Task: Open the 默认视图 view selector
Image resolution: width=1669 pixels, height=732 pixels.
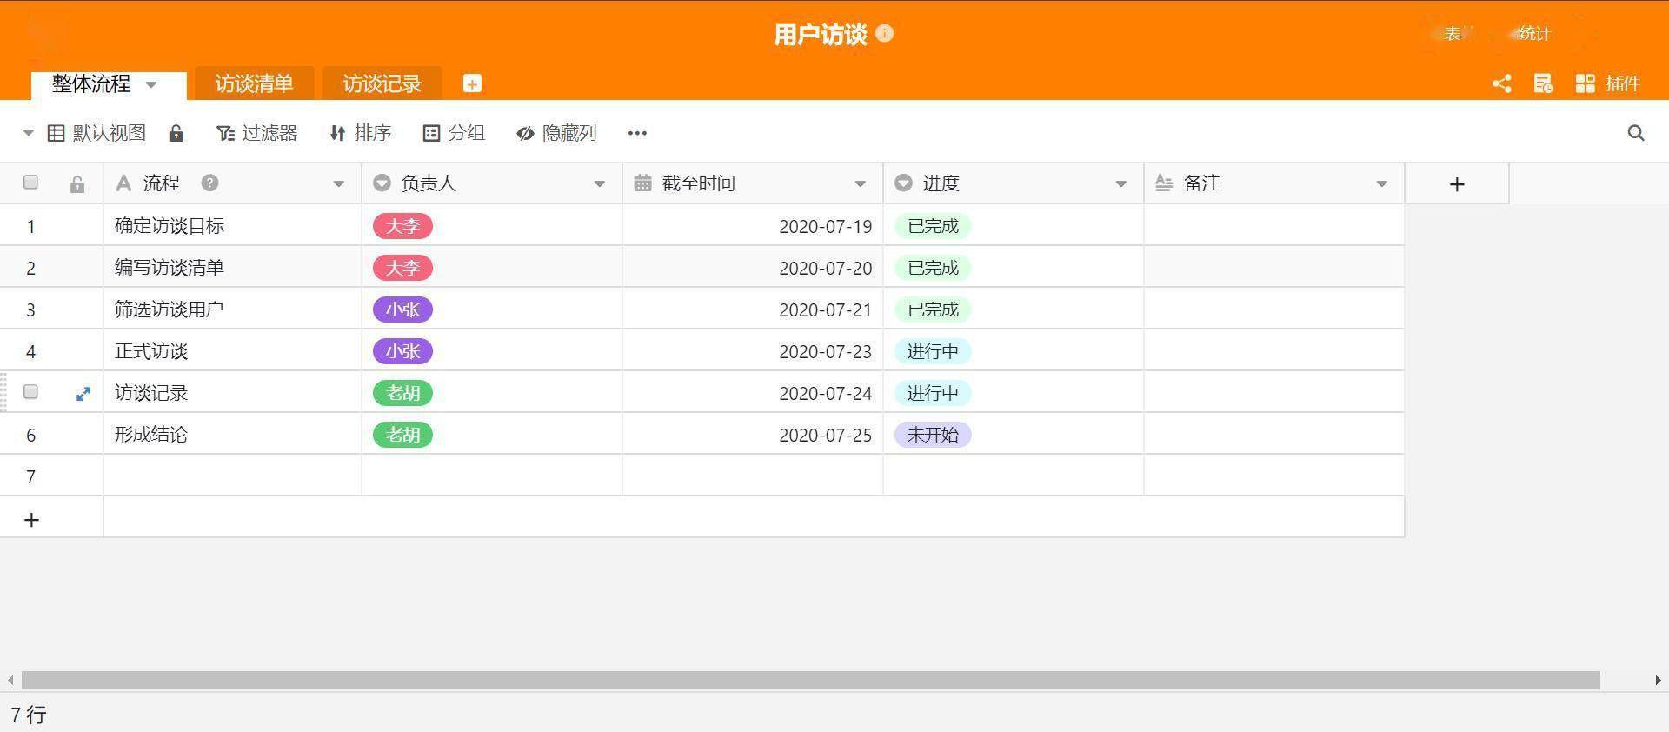Action: point(96,133)
